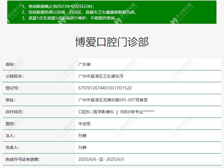The height and width of the screenshot is (168, 224).
Task: Click 口腔科 /医学影像科 value
Action: 96,112
